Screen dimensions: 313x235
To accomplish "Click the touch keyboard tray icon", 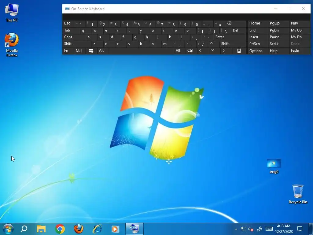I will coord(269,229).
